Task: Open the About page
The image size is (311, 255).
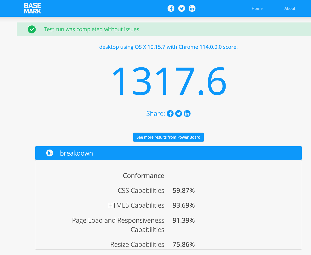Action: point(290,8)
